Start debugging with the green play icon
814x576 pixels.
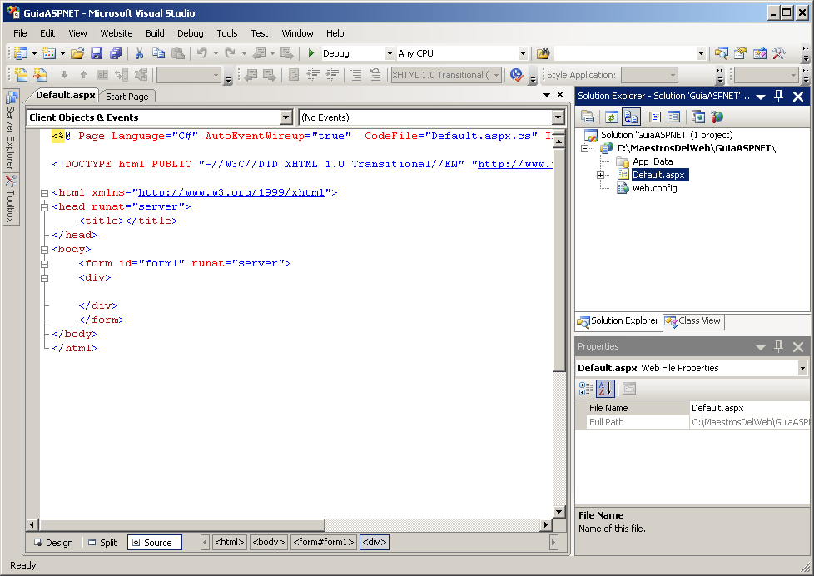tap(311, 53)
